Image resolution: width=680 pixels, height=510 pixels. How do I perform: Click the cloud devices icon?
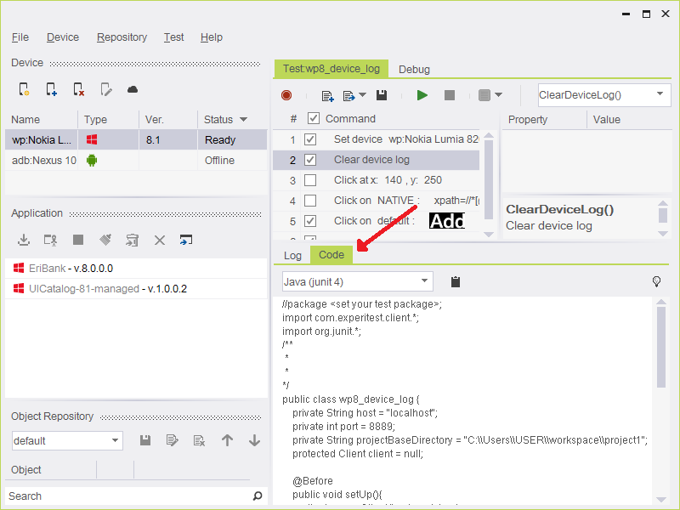133,89
